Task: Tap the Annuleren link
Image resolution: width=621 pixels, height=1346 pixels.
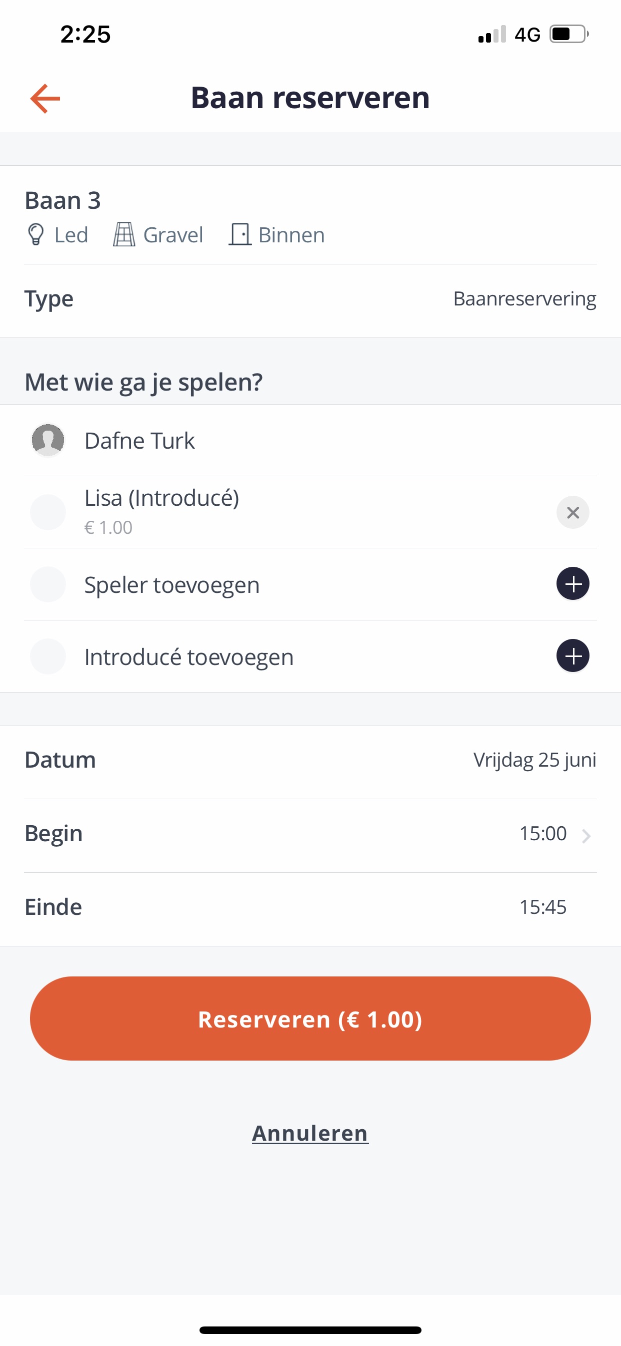Action: [310, 1133]
